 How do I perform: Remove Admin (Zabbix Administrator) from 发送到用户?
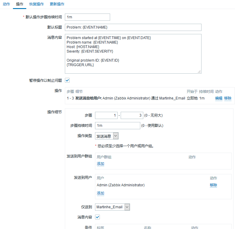(x=213, y=185)
